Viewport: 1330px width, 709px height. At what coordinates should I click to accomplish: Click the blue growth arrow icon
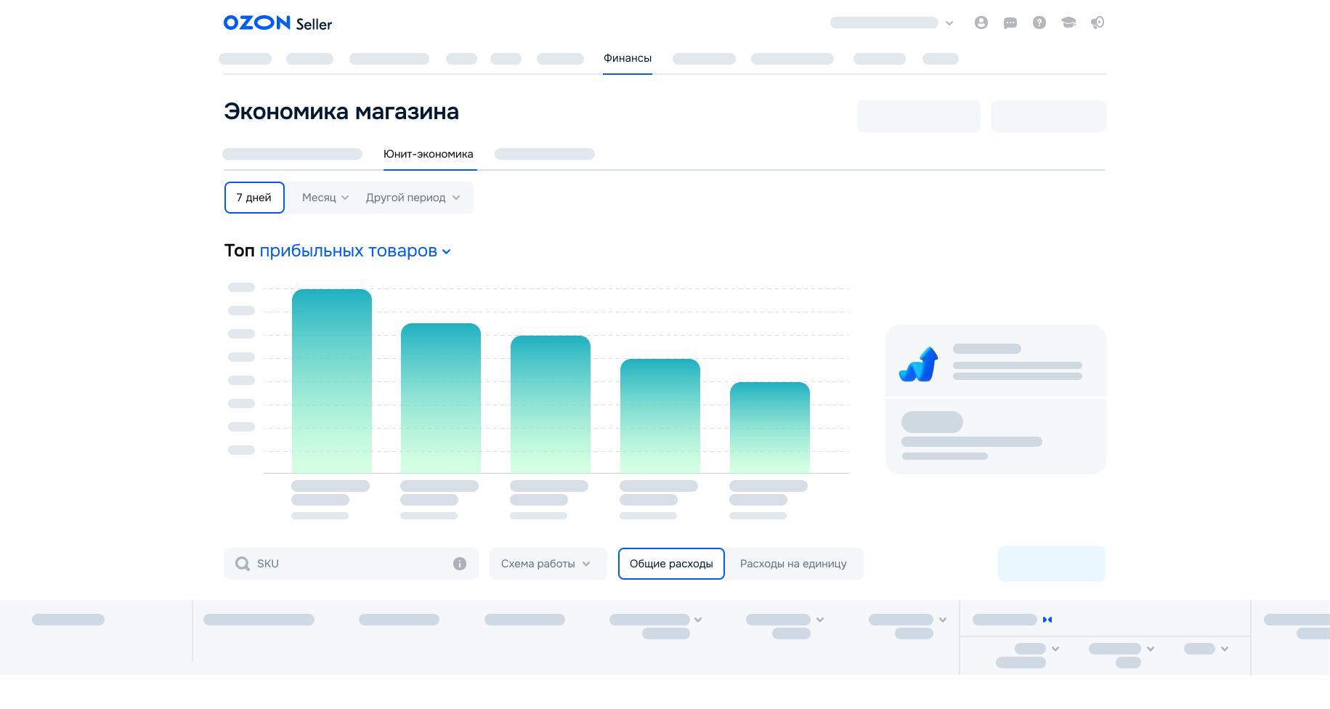coord(919,364)
